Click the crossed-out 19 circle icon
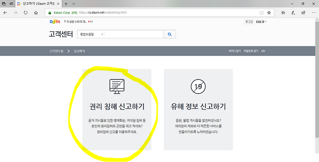 (198, 87)
